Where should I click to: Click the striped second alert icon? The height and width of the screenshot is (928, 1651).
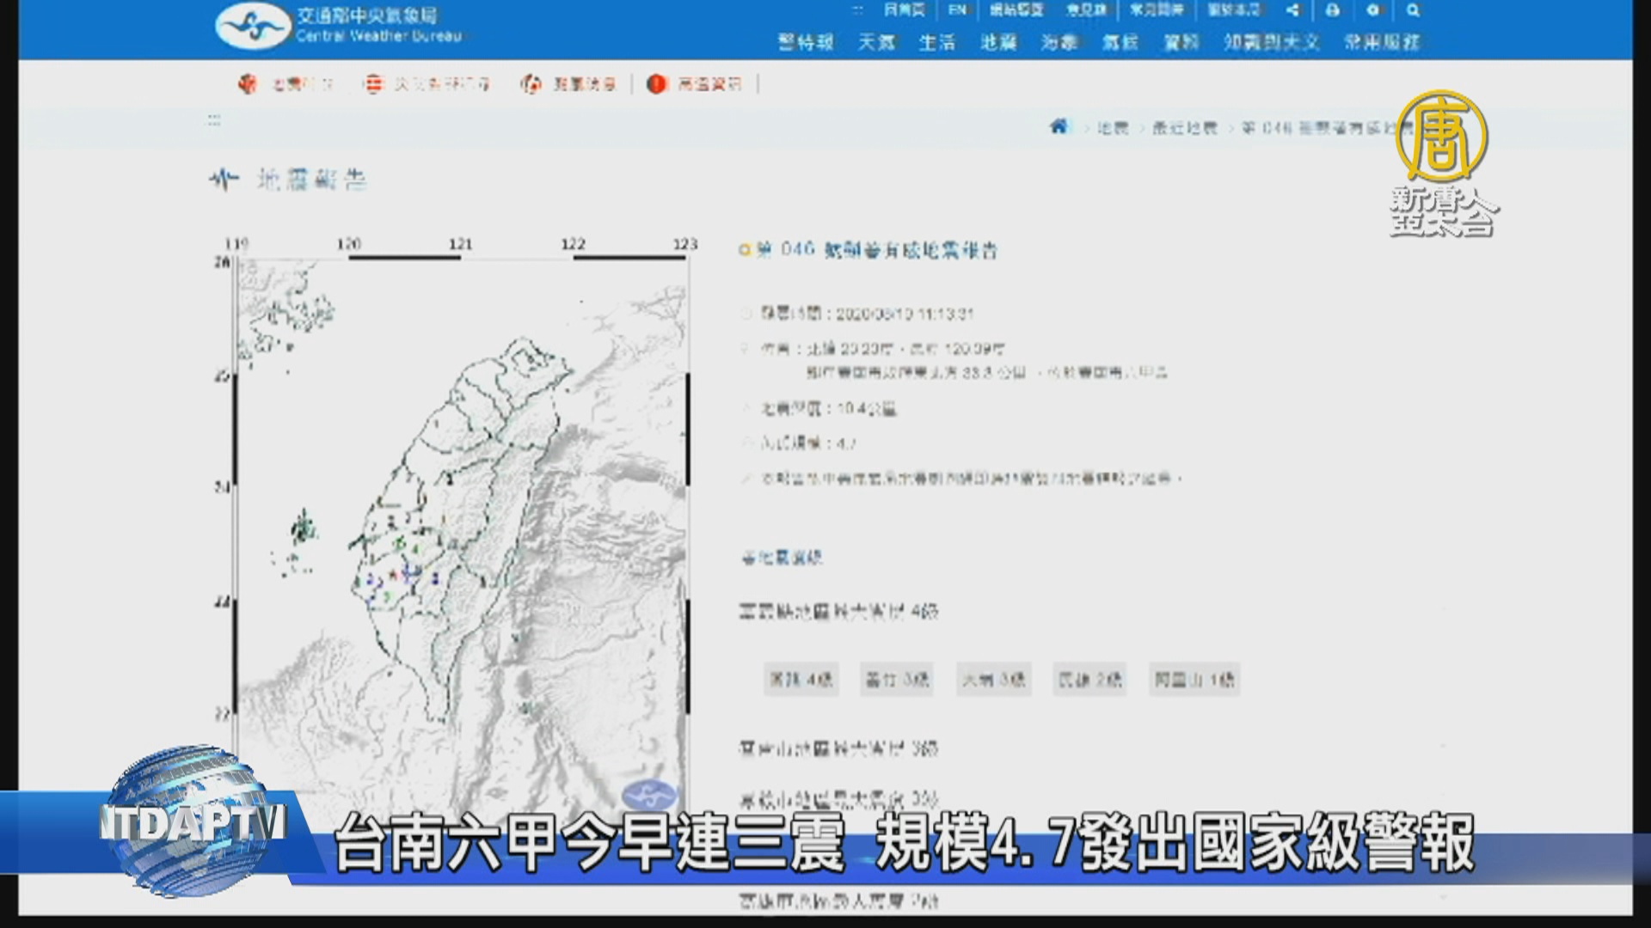point(373,83)
